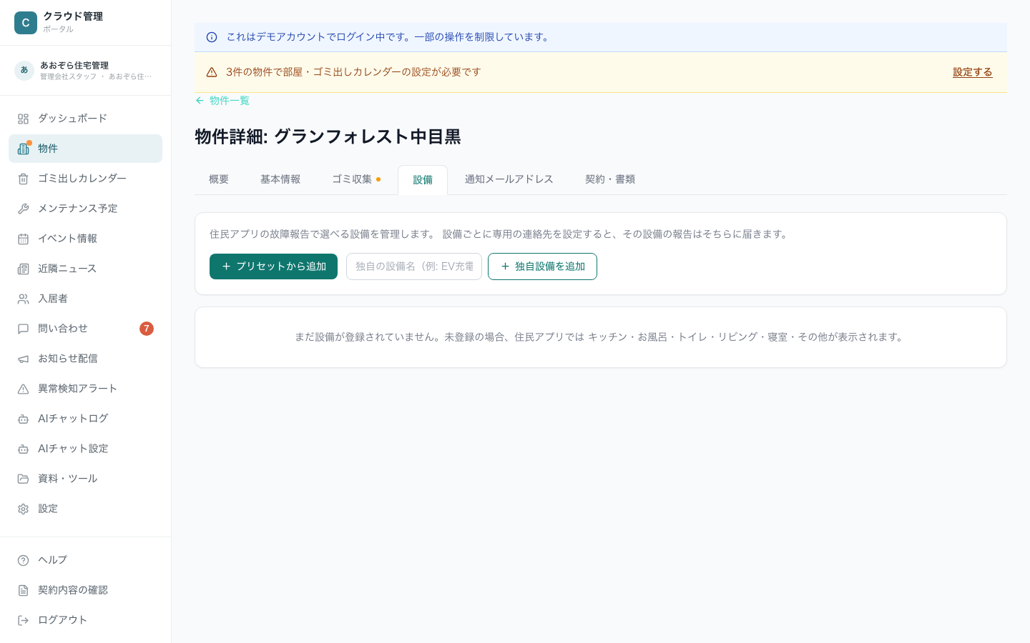Click the warning icon in yellow banner
The image size is (1030, 643).
[212, 72]
